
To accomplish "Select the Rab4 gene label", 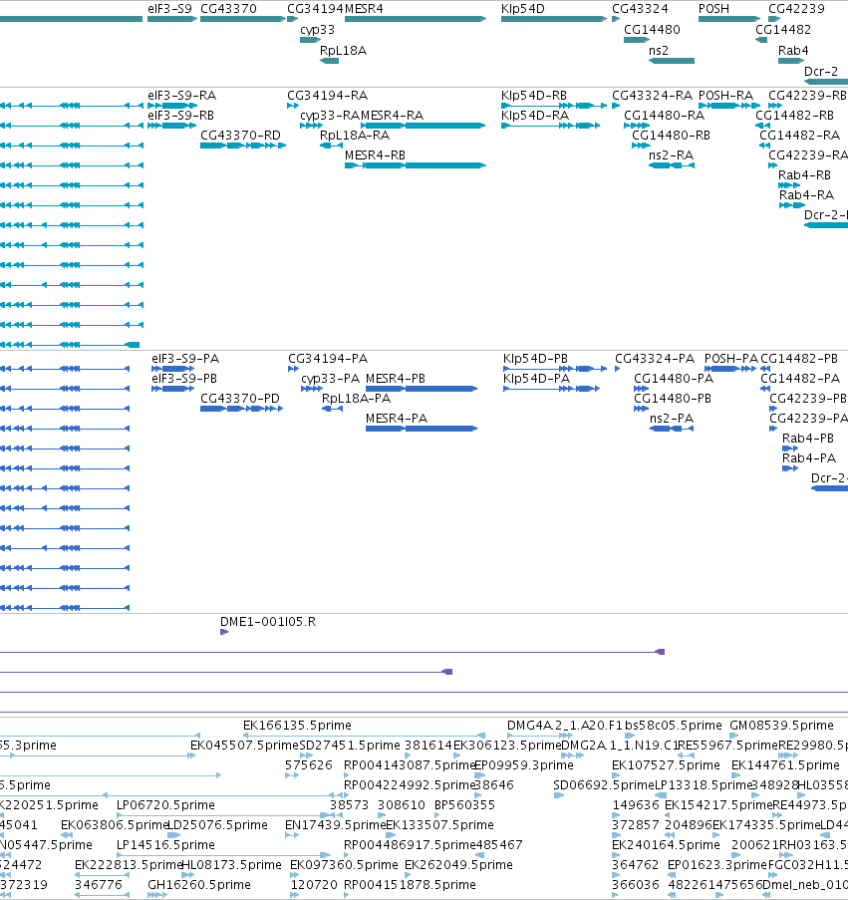I will [x=793, y=51].
